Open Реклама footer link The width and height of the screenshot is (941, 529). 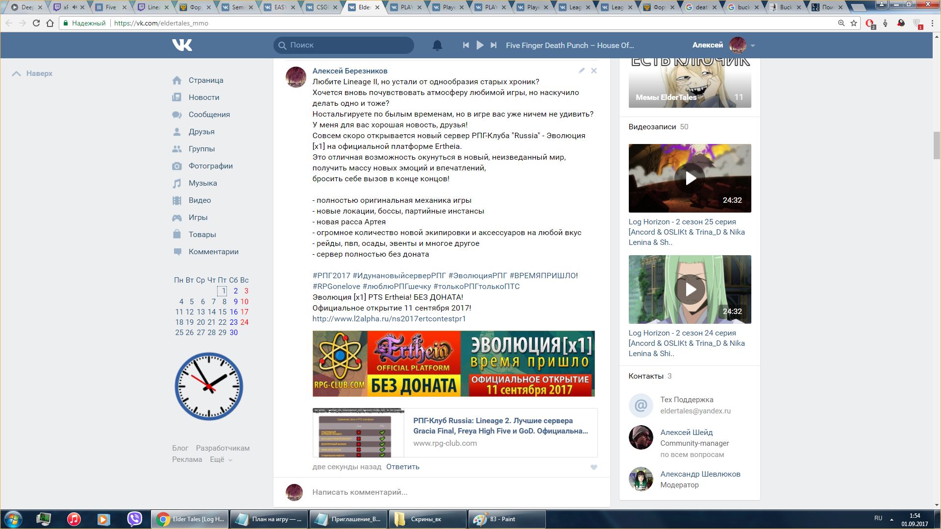(187, 459)
